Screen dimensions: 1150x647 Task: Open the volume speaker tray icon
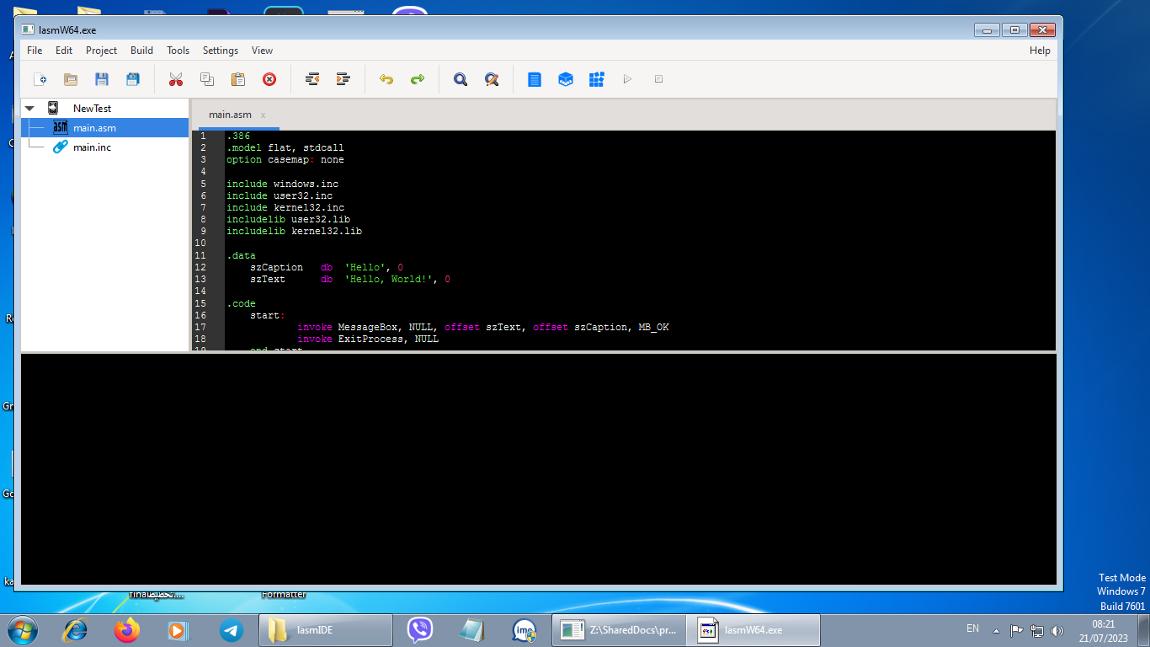pyautogui.click(x=1057, y=630)
